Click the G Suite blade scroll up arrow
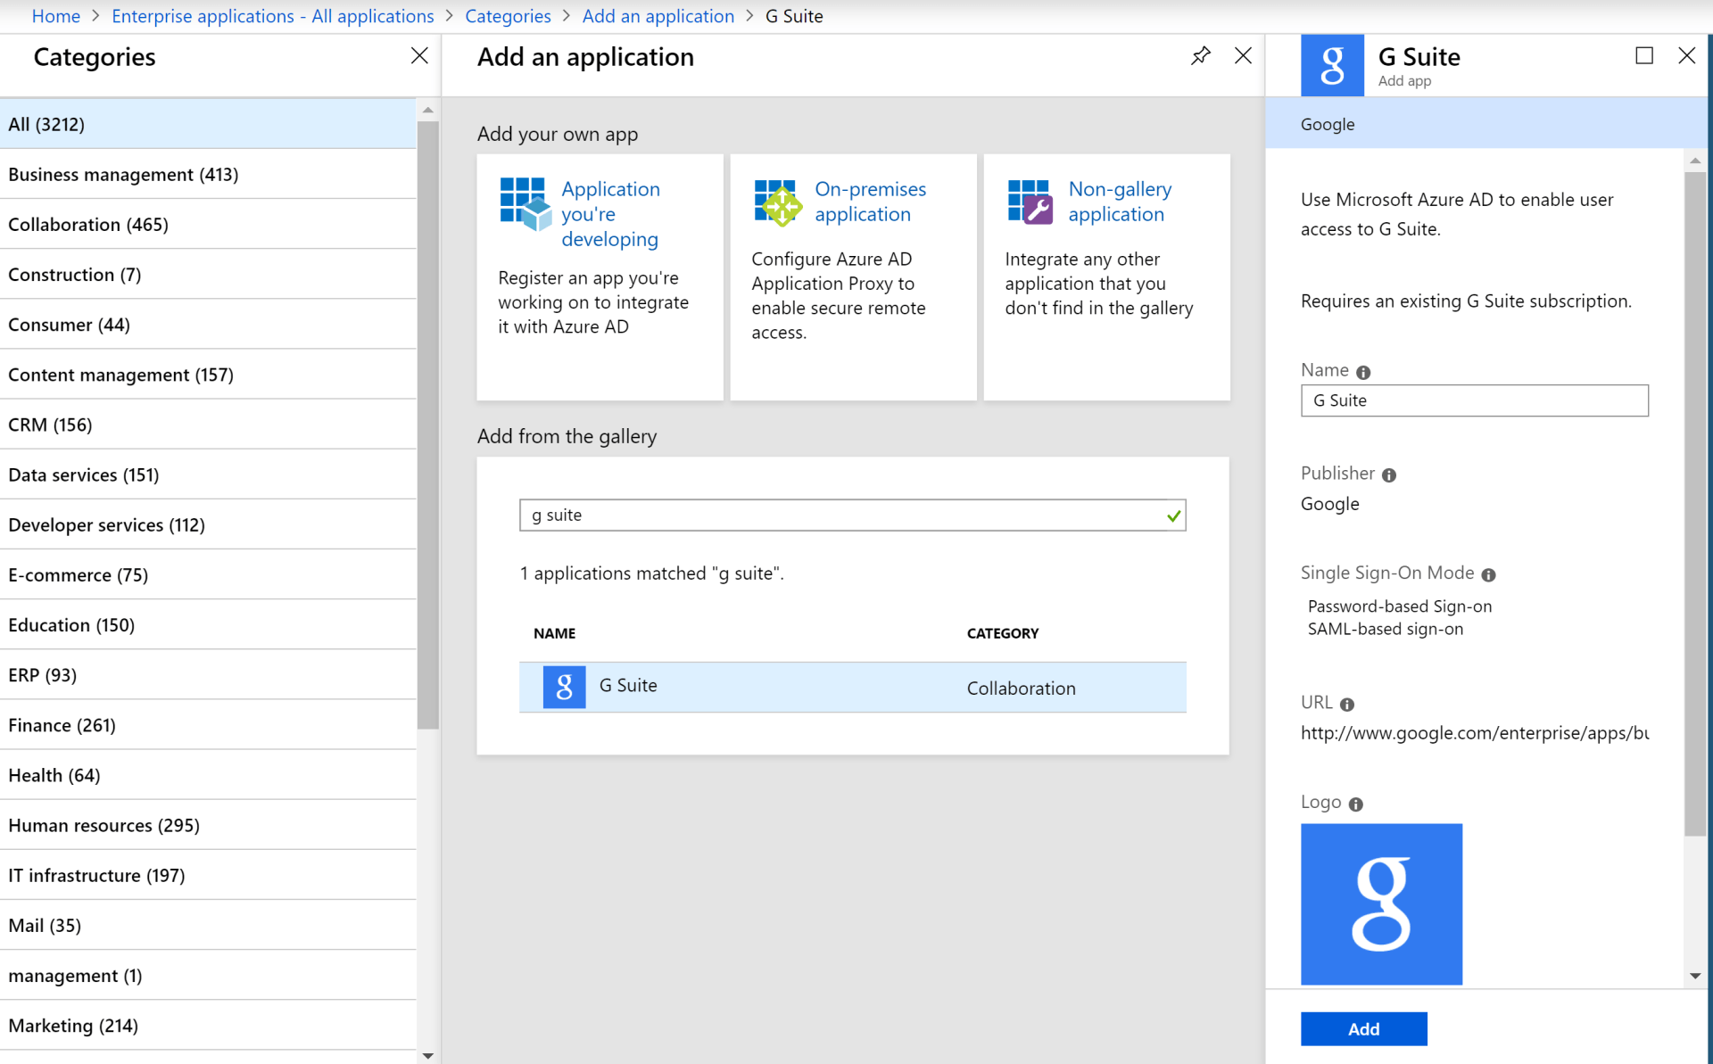This screenshot has height=1064, width=1713. 1695,161
